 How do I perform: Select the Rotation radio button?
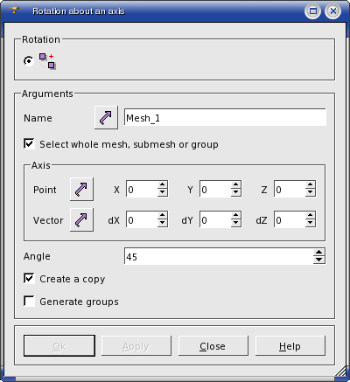[x=29, y=61]
